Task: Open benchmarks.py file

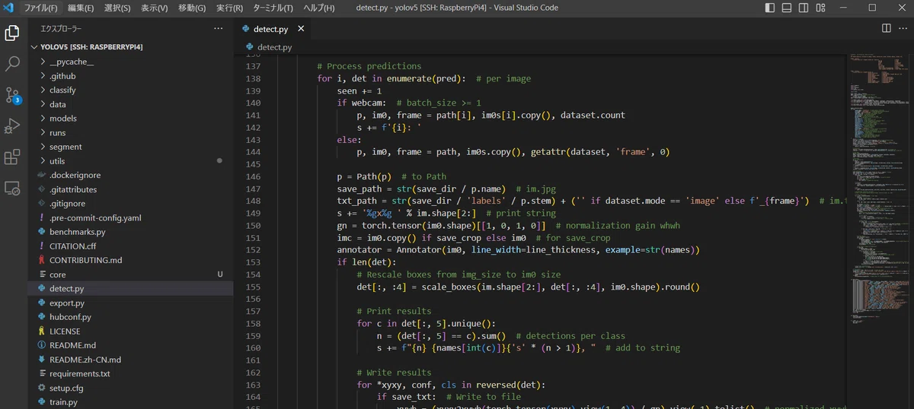Action: [x=130, y=232]
